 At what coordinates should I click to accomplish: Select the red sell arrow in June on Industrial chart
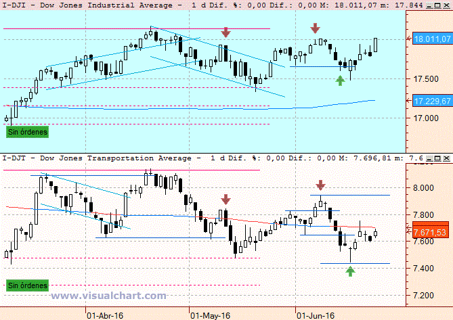tap(315, 28)
